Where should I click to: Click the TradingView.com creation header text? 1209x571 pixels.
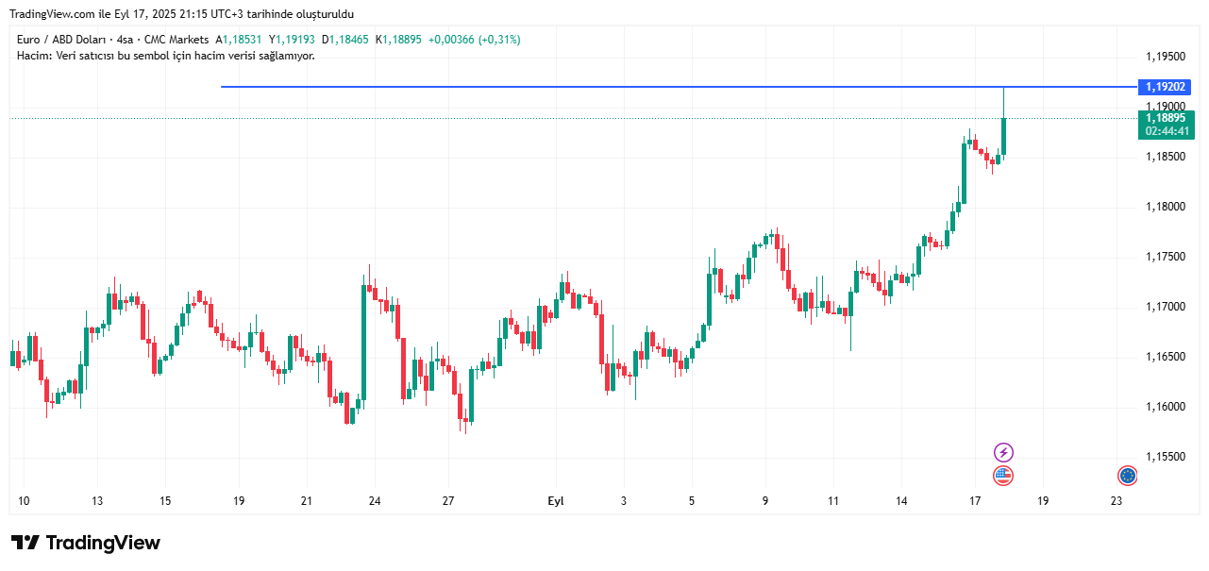pyautogui.click(x=182, y=14)
